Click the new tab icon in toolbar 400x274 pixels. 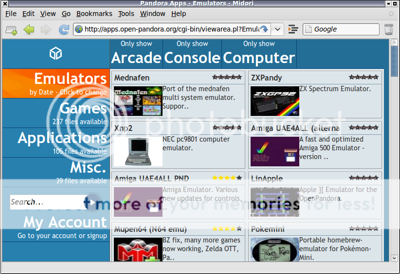pos(11,30)
